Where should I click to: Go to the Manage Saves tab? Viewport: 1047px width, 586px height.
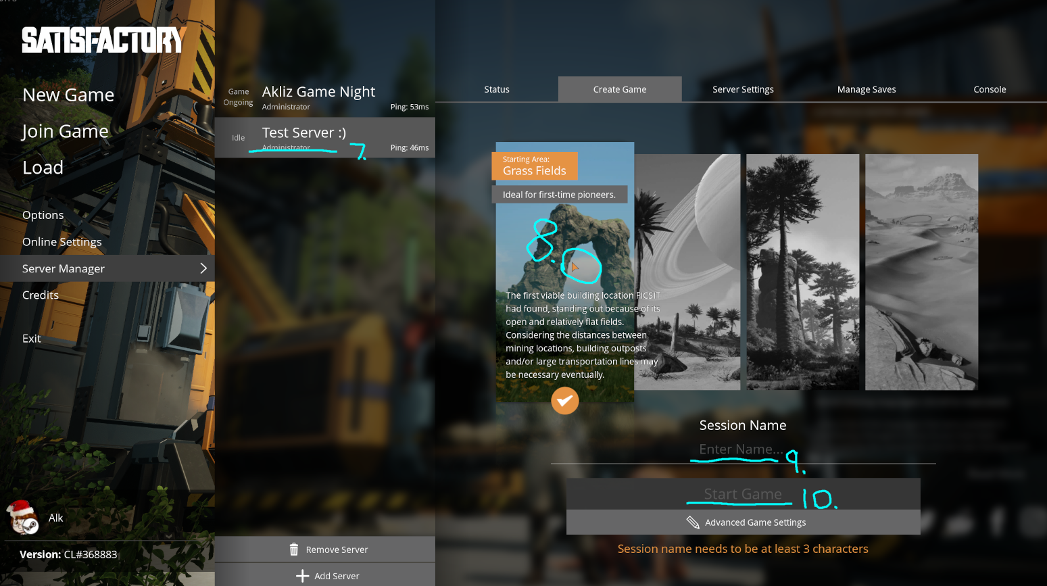pos(867,89)
